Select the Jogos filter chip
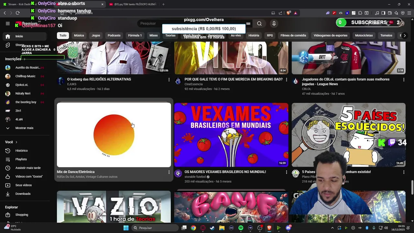Viewport: 414px width, 233px height. [96, 35]
